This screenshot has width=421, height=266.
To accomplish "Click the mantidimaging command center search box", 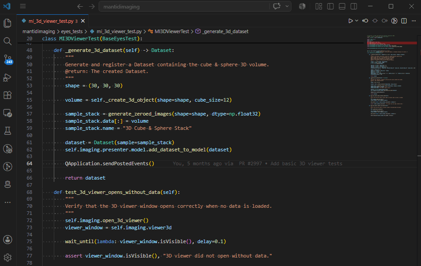I will [x=184, y=6].
